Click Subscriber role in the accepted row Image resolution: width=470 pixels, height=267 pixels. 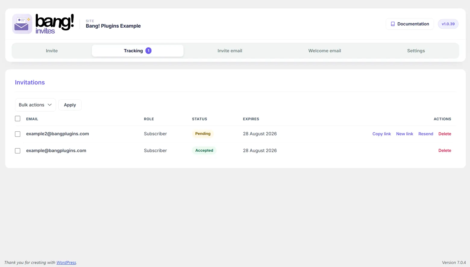click(155, 151)
